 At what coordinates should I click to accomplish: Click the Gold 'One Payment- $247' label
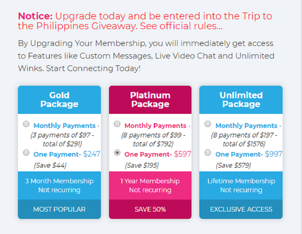coord(67,154)
